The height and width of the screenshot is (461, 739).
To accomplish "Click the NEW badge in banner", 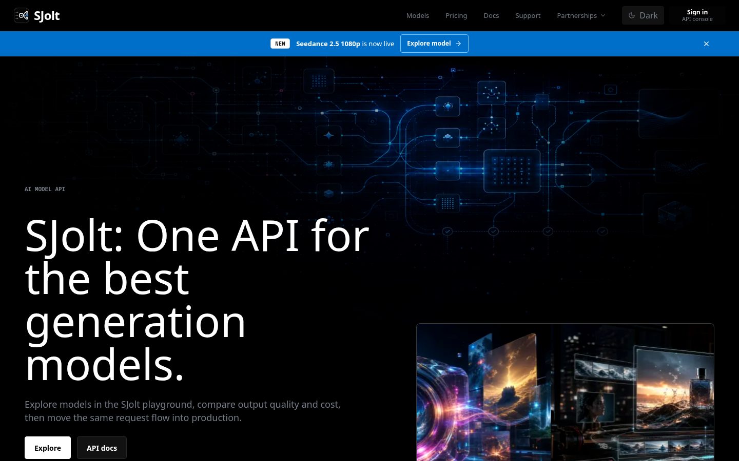I will tap(280, 44).
